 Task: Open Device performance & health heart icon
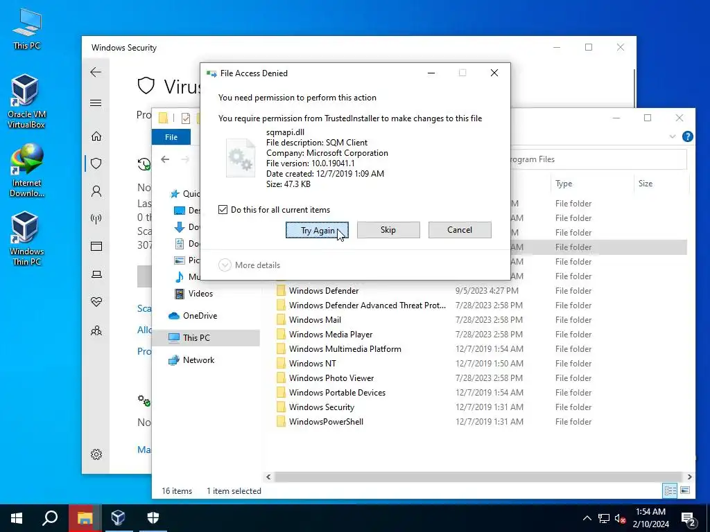click(96, 302)
